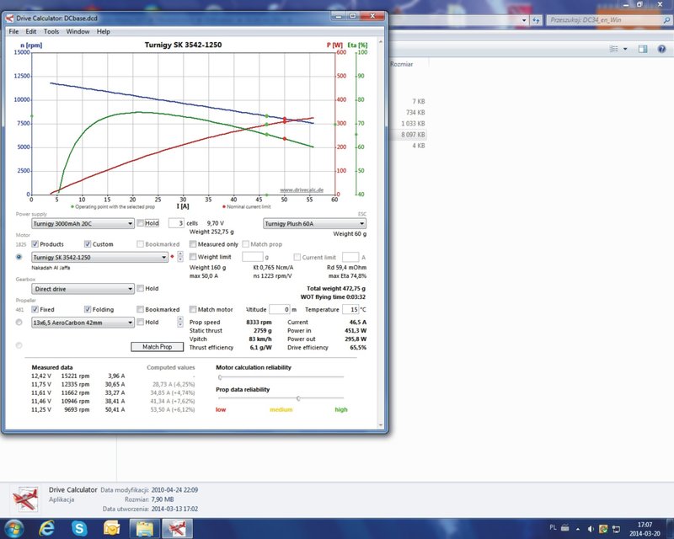Enable the propeller Bookmarked checkbox
674x539 pixels.
click(x=140, y=309)
